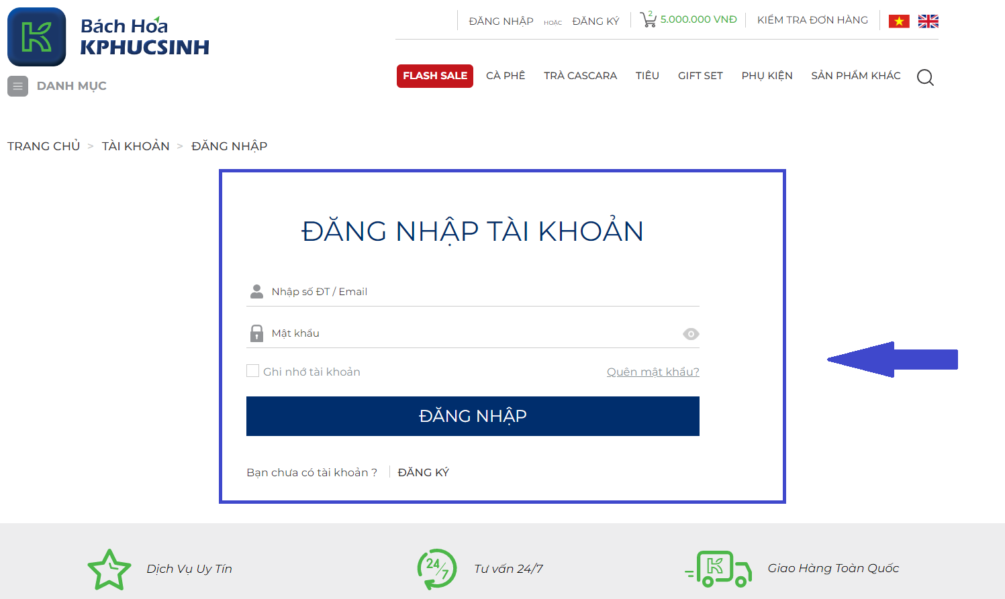Open the FLASH SALE page
The height and width of the screenshot is (599, 1005).
click(x=435, y=76)
